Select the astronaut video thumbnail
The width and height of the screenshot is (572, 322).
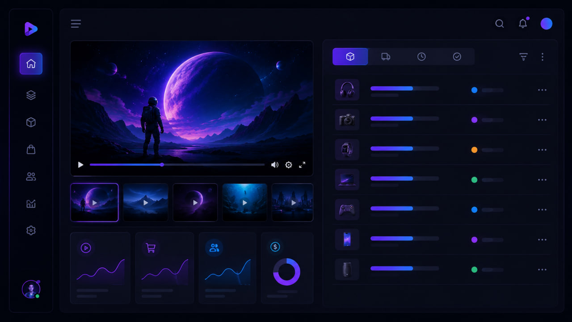pyautogui.click(x=94, y=203)
